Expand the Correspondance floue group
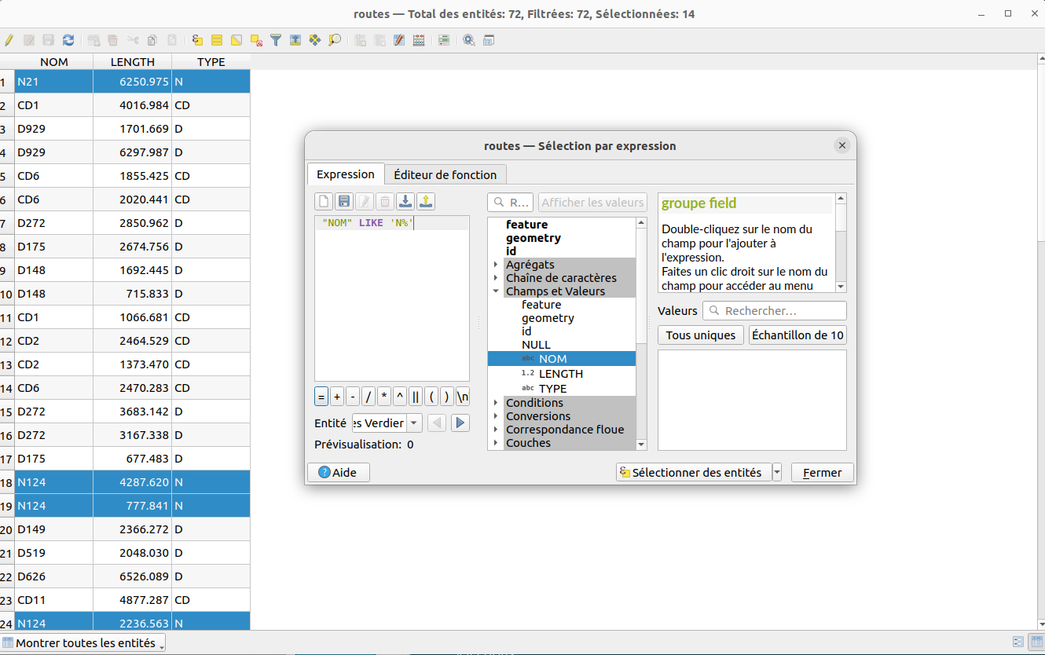The height and width of the screenshot is (655, 1045). [x=496, y=430]
